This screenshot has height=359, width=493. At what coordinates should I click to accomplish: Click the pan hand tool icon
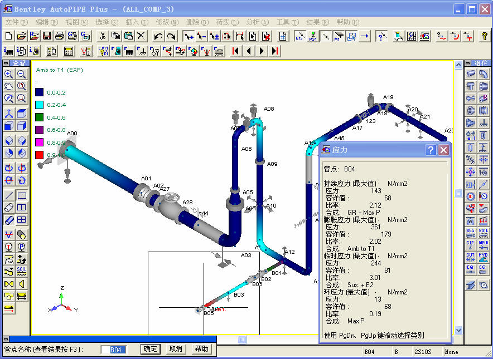pos(9,86)
